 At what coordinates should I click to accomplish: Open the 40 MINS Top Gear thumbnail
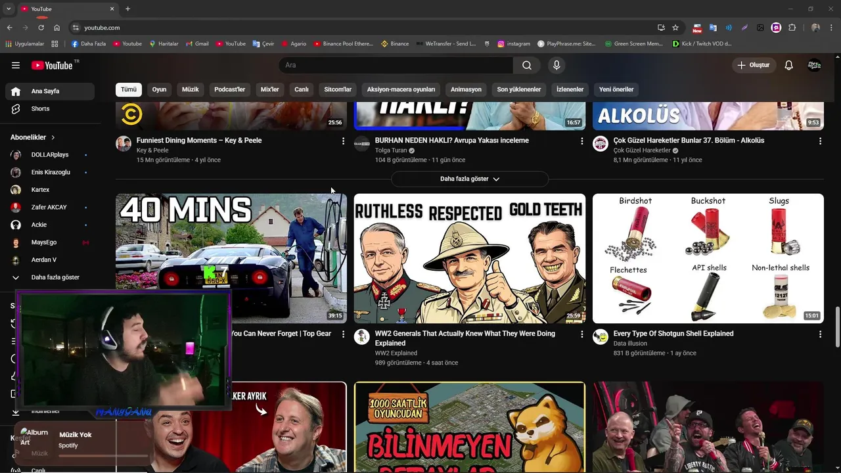pyautogui.click(x=231, y=258)
